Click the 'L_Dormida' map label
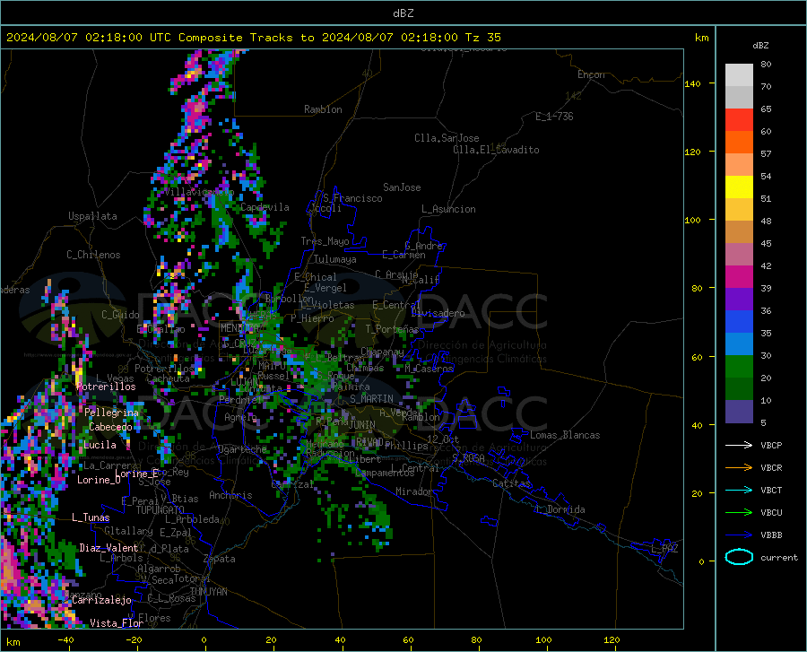The height and width of the screenshot is (652, 807). pyautogui.click(x=560, y=509)
